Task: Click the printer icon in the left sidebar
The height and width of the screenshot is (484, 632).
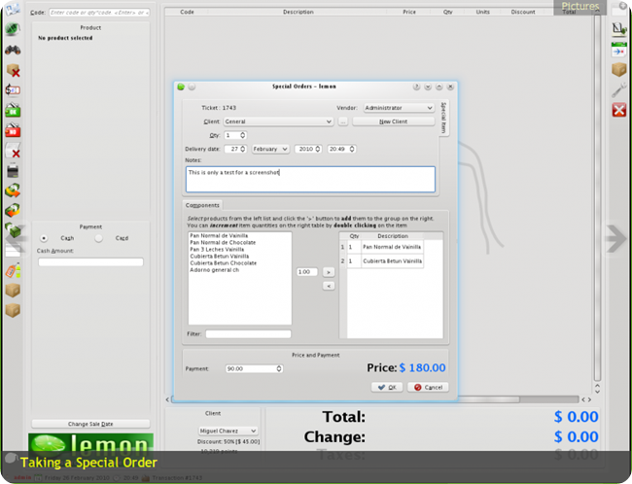Action: click(x=13, y=170)
